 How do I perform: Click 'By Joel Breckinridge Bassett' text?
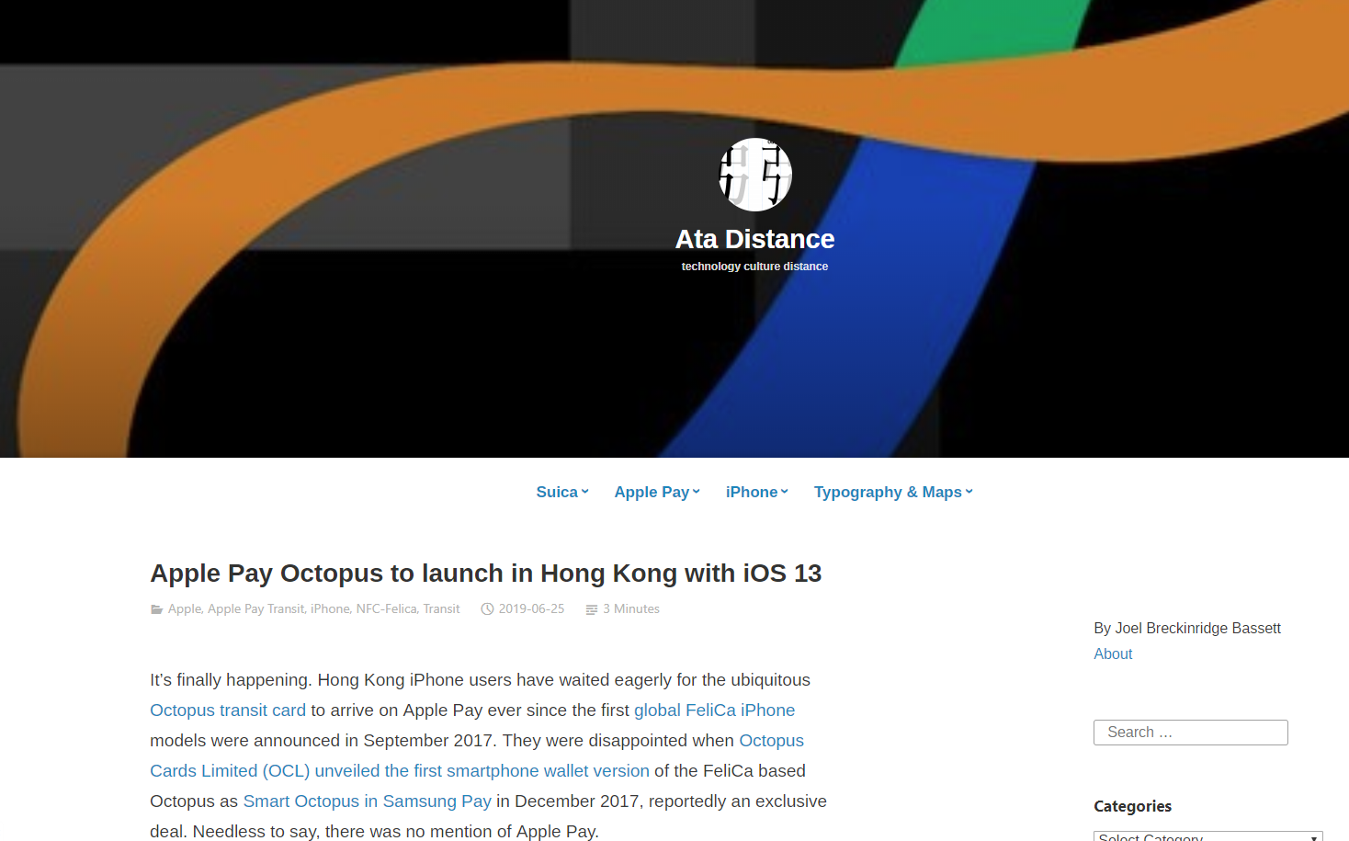click(x=1187, y=628)
